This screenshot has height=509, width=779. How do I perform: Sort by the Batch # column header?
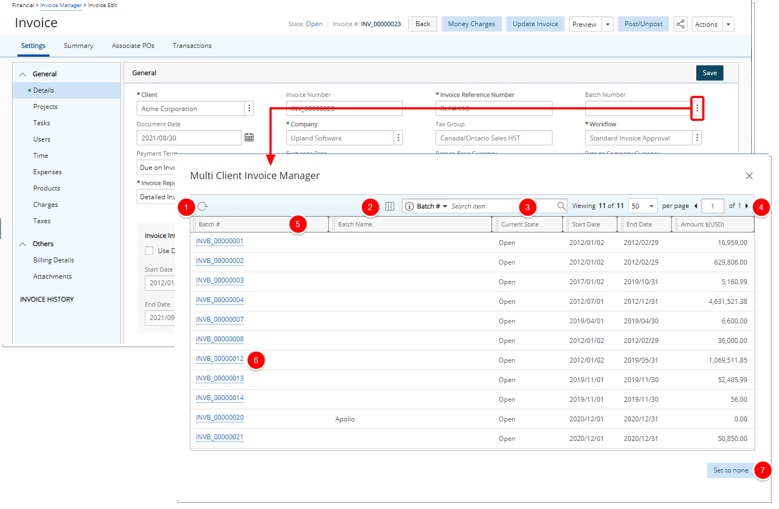pyautogui.click(x=260, y=224)
